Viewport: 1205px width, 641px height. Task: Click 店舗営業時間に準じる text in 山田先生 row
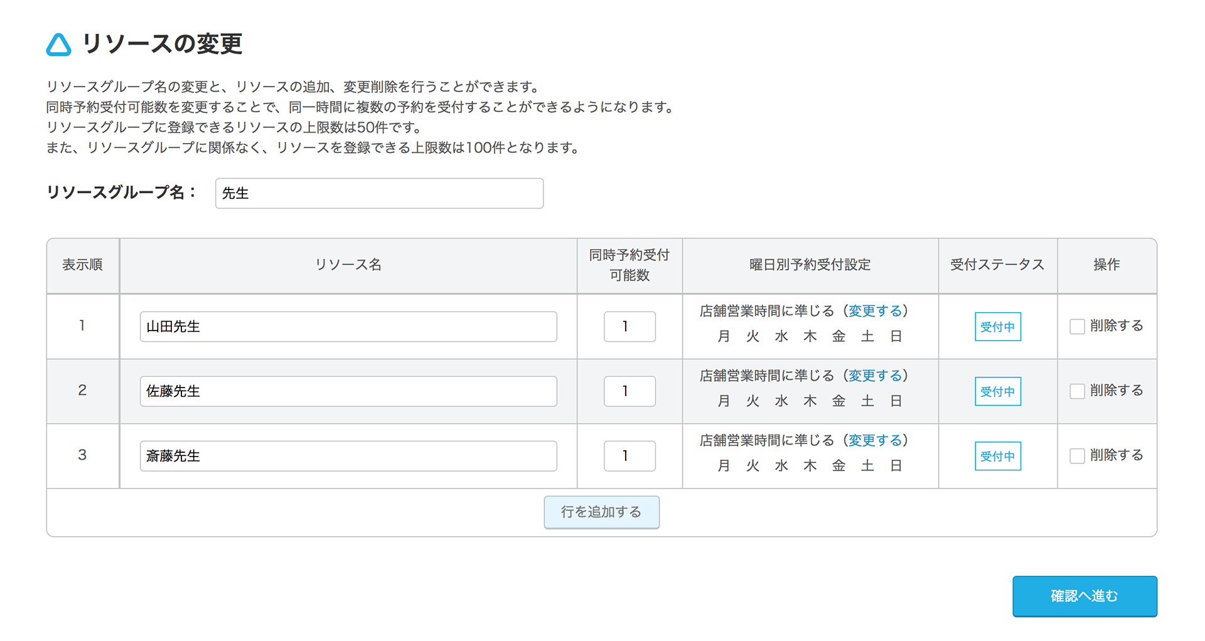[x=767, y=311]
